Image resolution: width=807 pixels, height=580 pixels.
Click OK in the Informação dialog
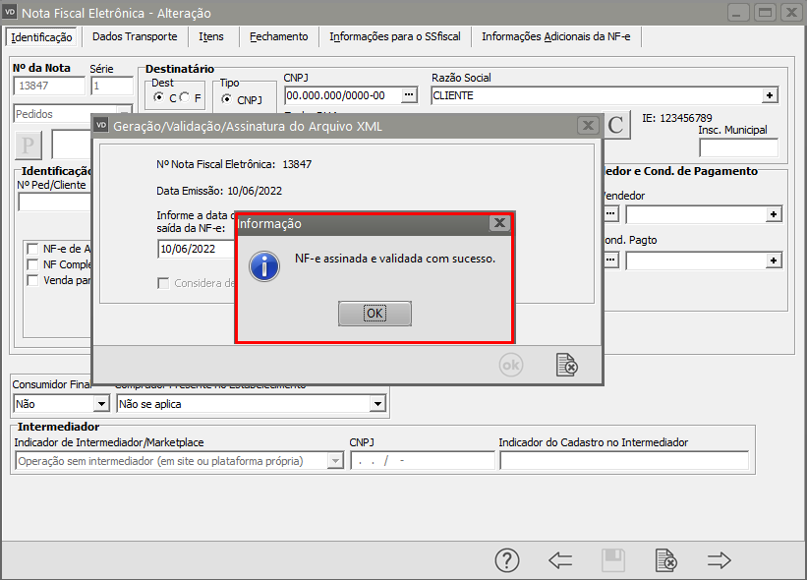[375, 314]
